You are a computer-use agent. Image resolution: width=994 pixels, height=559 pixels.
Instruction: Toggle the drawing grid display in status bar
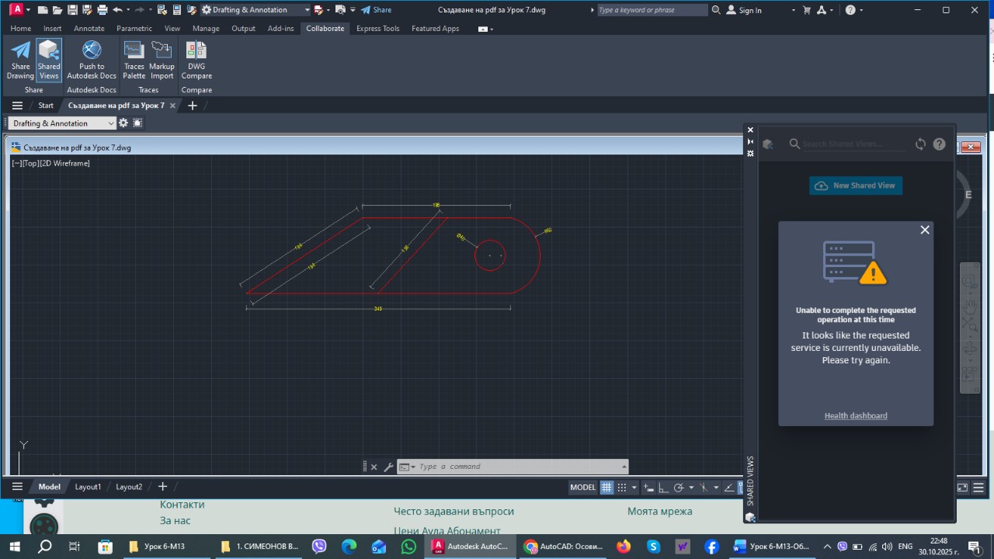[x=607, y=488]
